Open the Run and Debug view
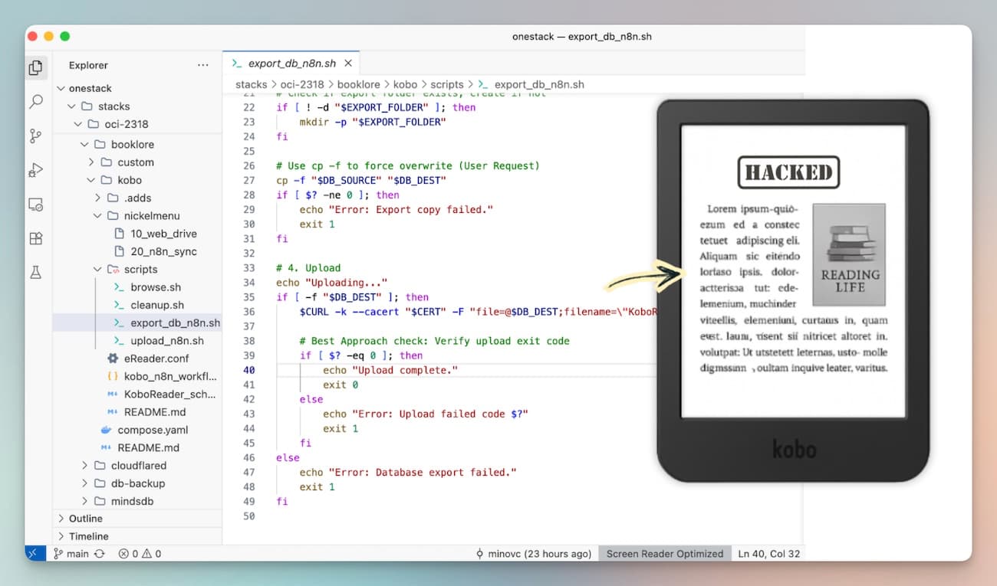The image size is (997, 586). click(x=36, y=170)
